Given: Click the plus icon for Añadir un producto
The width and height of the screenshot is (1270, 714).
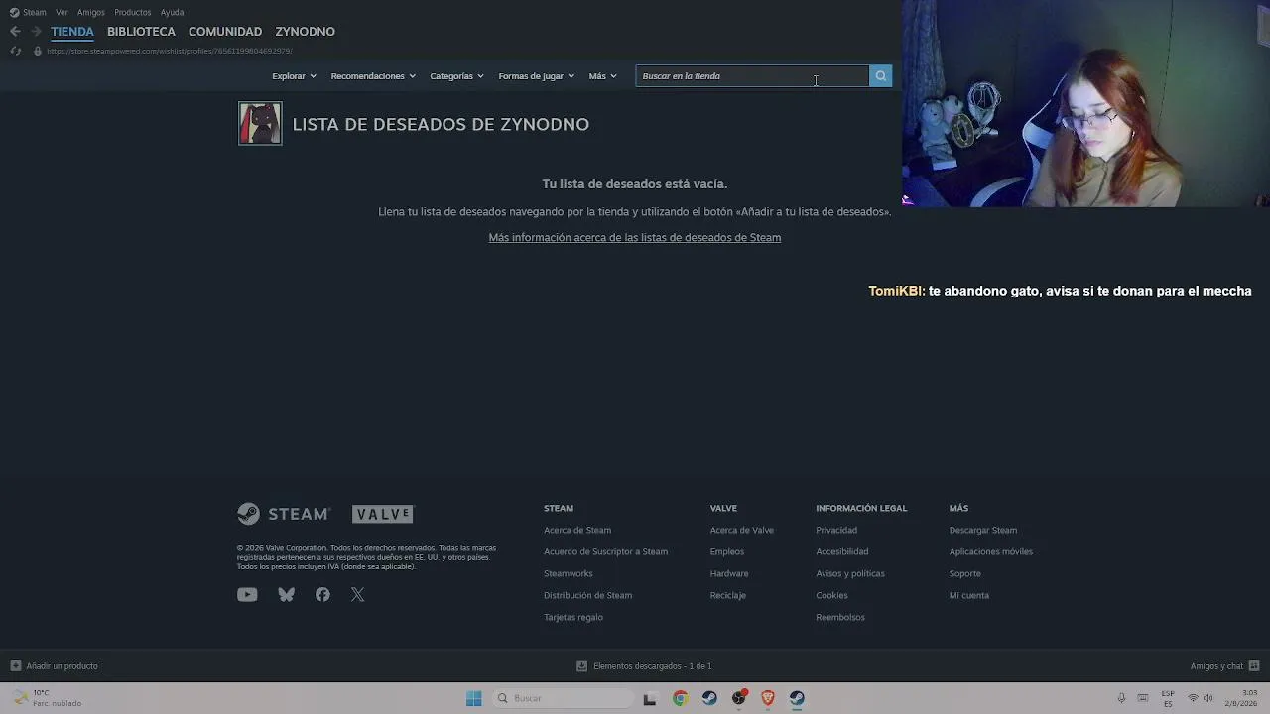Looking at the screenshot, I should click(x=15, y=666).
